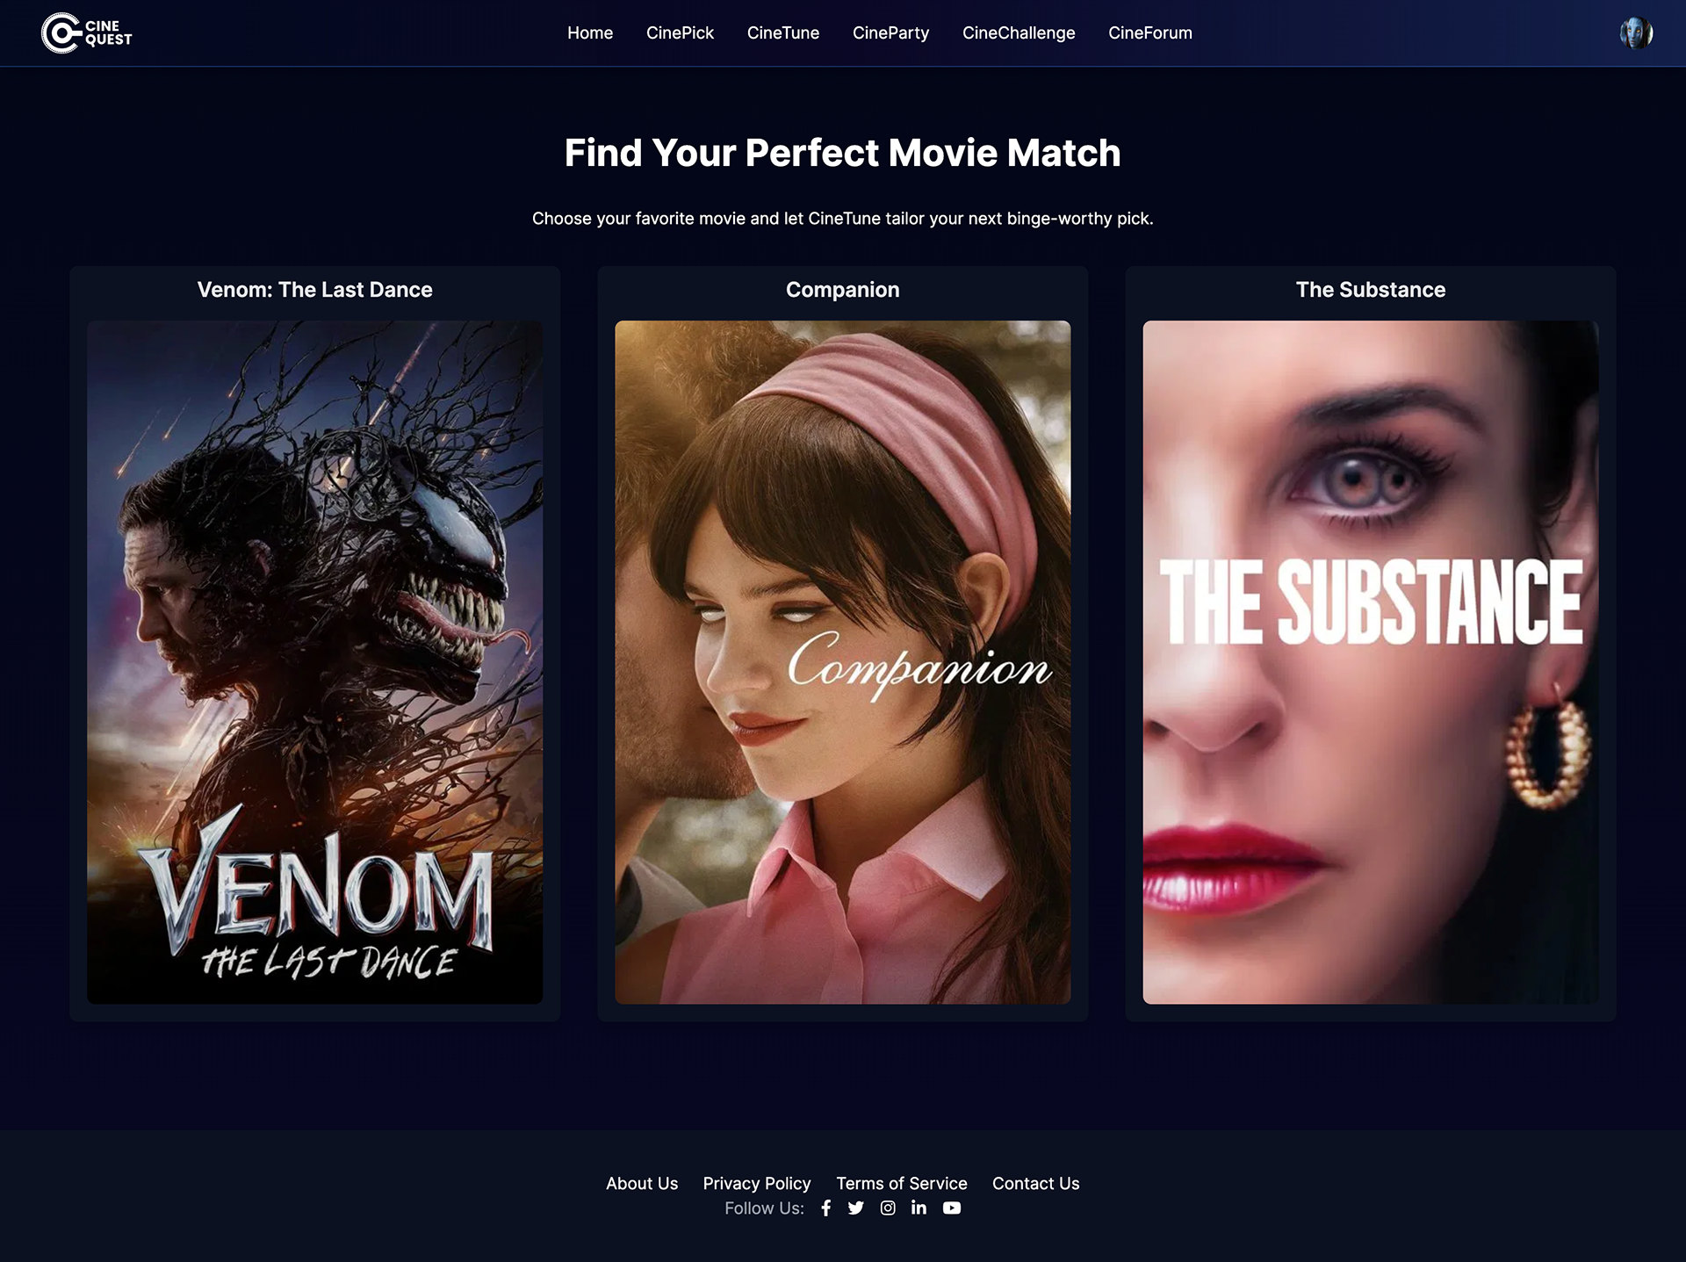Open the CineChallenge nav item
The image size is (1686, 1262).
point(1019,32)
